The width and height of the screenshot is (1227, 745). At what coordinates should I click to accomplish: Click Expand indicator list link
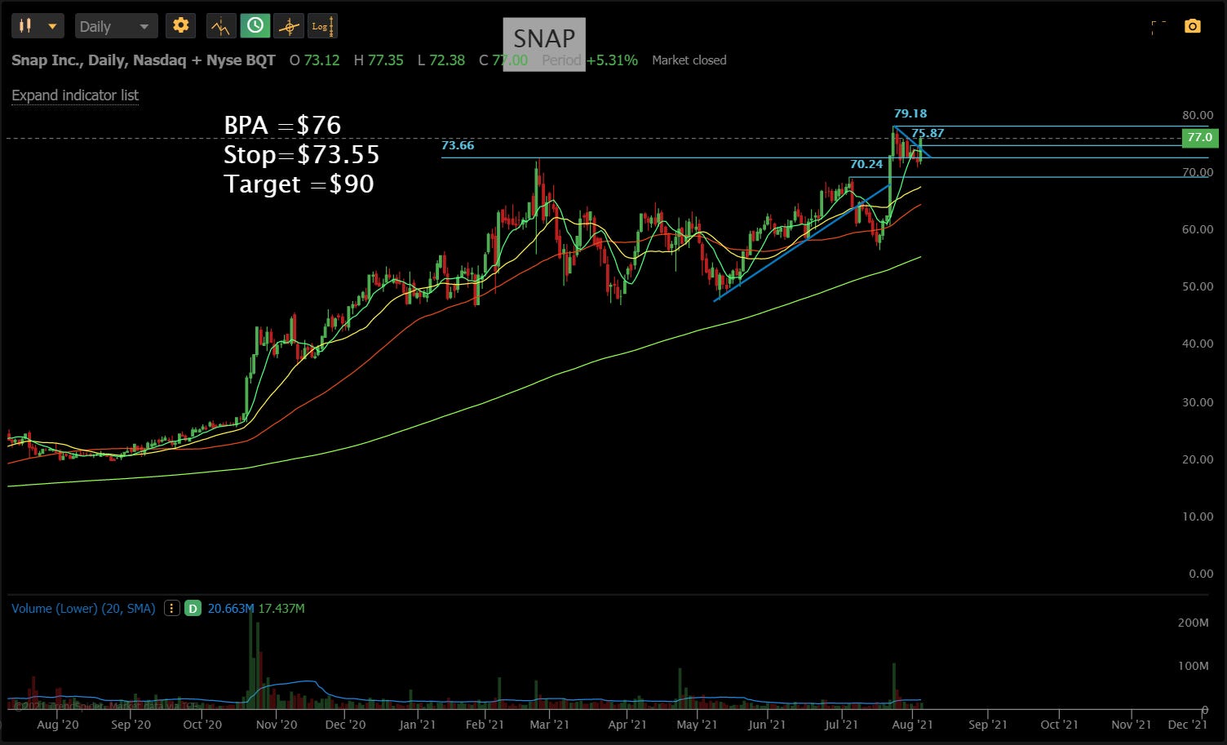75,95
